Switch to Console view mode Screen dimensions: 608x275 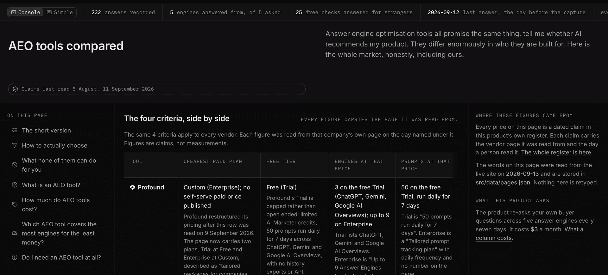pos(26,12)
